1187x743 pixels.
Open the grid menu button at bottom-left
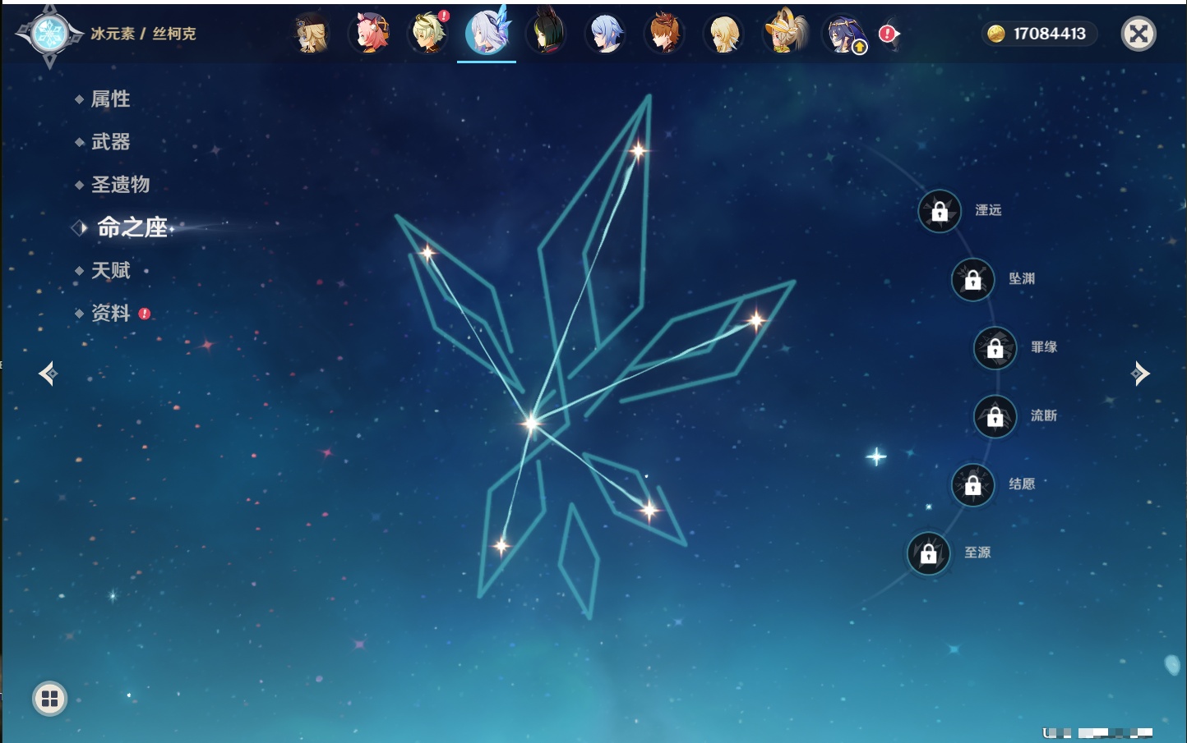click(x=49, y=699)
